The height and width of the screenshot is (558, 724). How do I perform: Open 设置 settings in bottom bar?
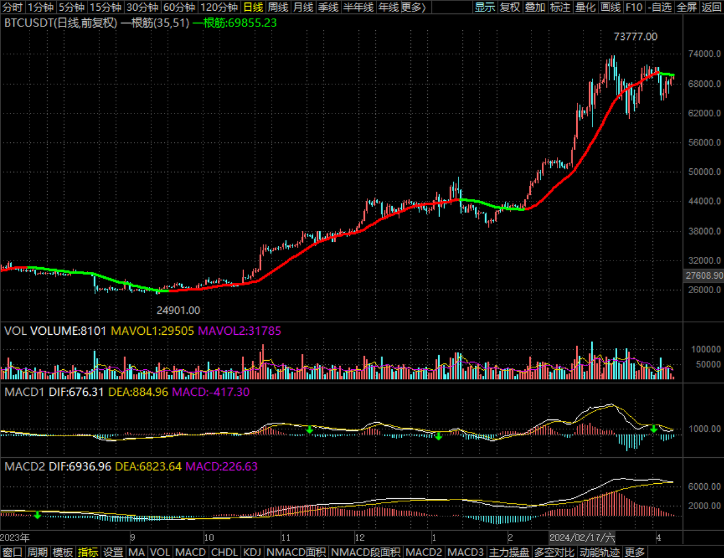click(113, 552)
